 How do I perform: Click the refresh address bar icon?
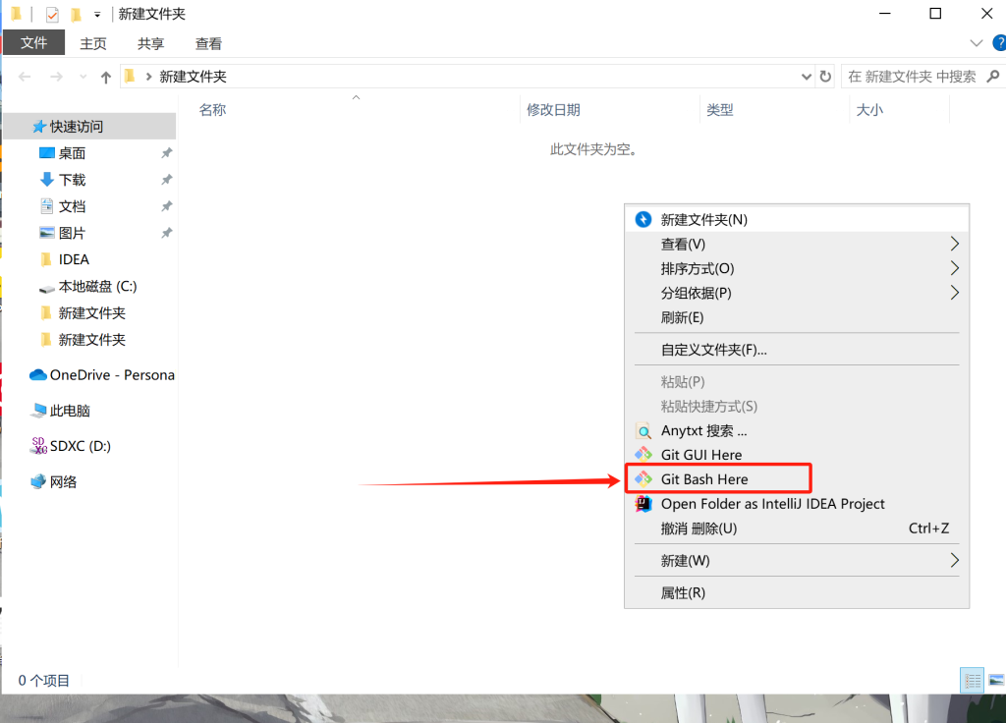coord(825,77)
